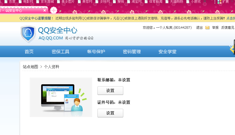235x135 pixels.
Task: Open the 帐号保护 menu
Action: point(96,51)
